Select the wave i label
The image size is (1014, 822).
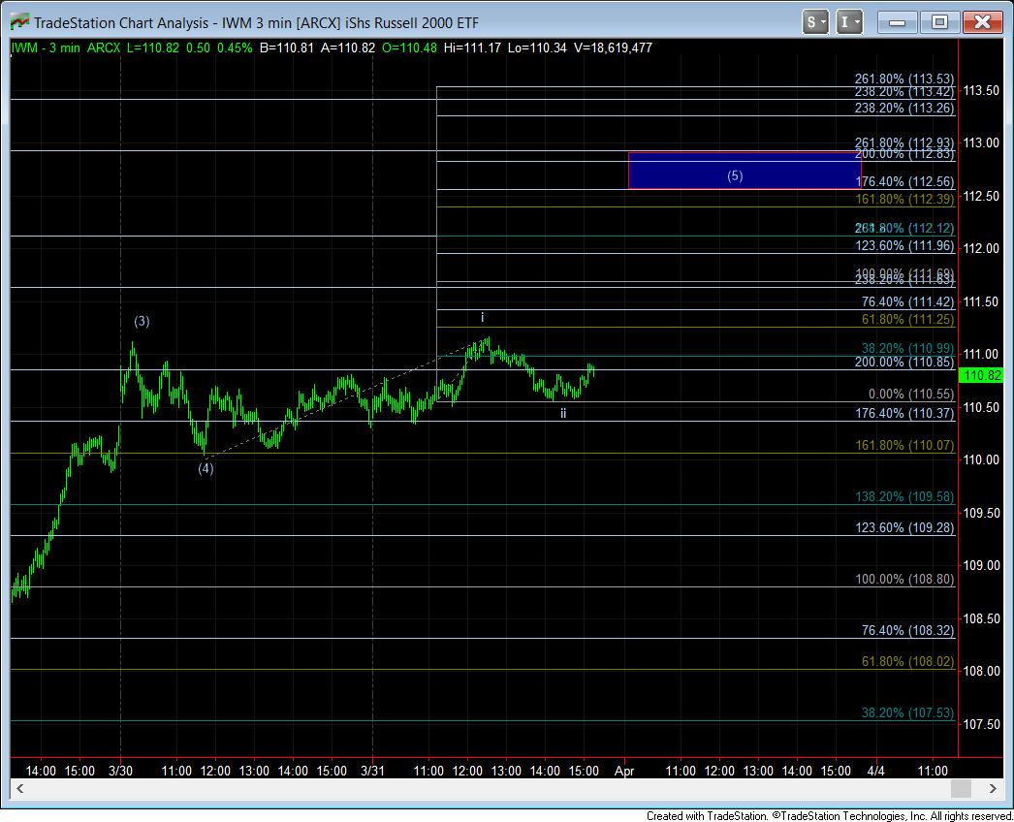pos(482,318)
